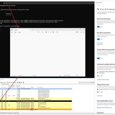Toggle italic formatting in Notepad
115x115 pixels.
[48, 32]
